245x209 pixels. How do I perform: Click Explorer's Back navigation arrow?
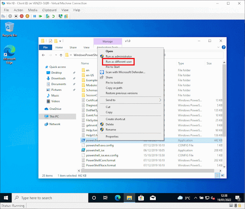[43, 55]
